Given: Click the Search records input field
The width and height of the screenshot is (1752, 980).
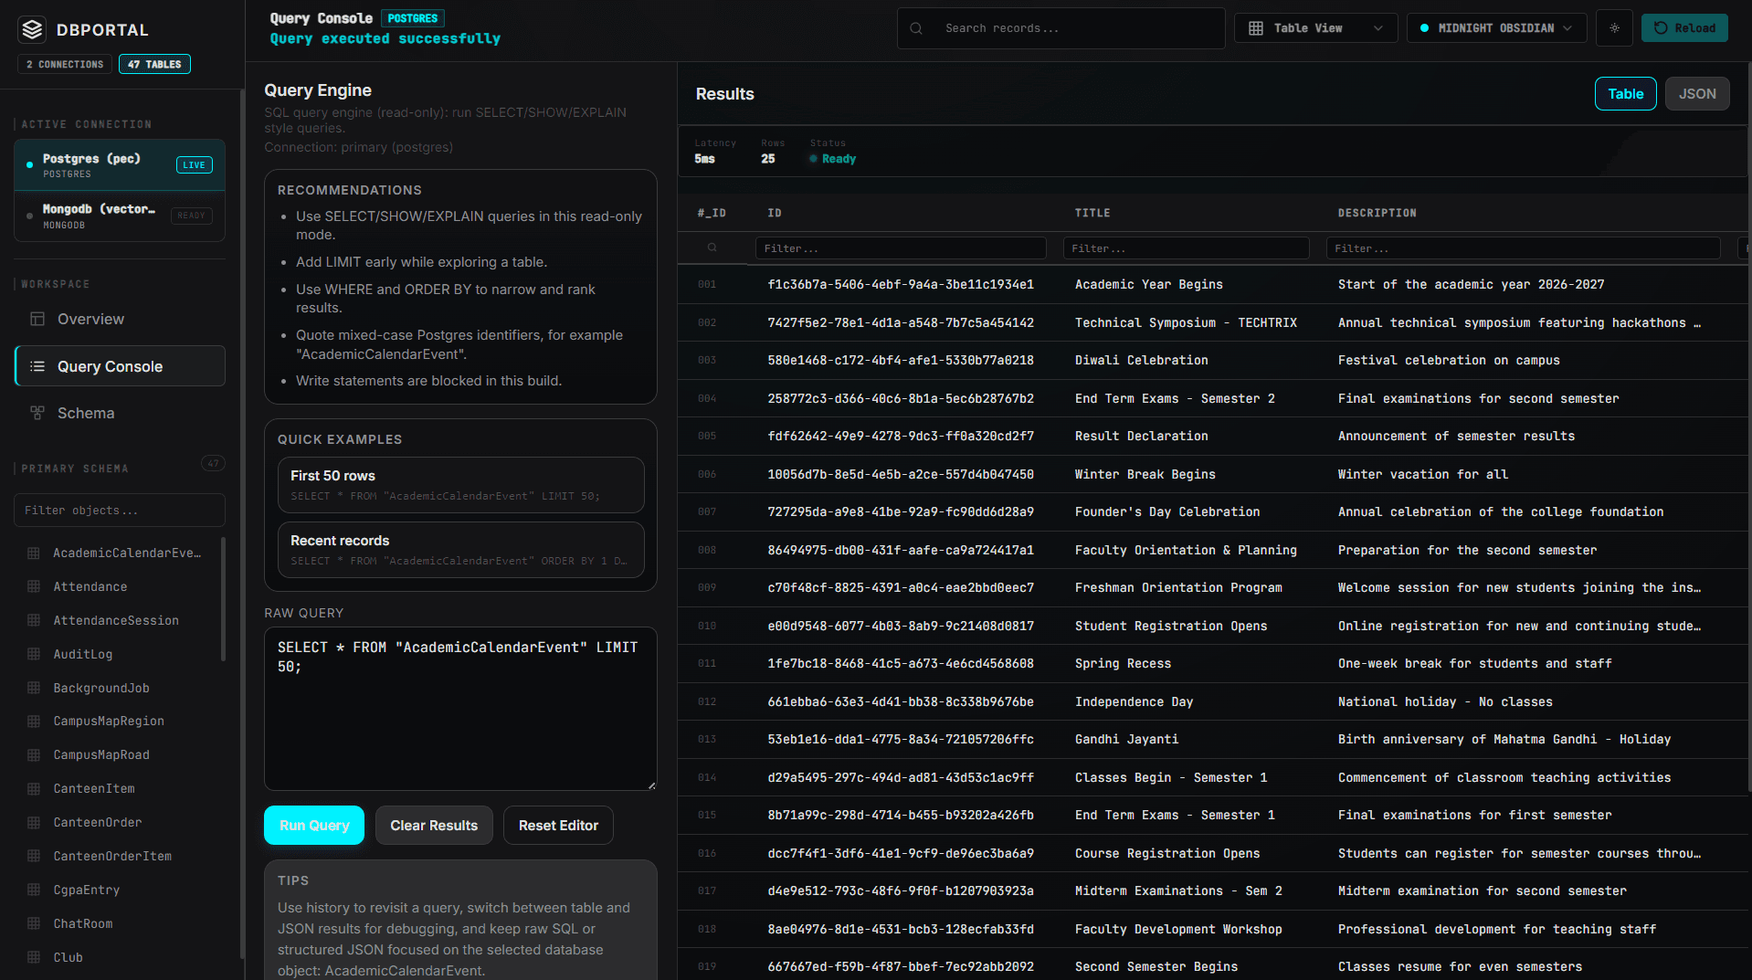Looking at the screenshot, I should point(1061,28).
